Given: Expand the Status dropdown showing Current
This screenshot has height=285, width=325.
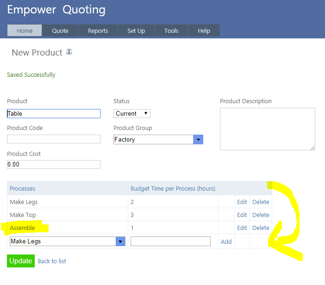Looking at the screenshot, I should 132,113.
